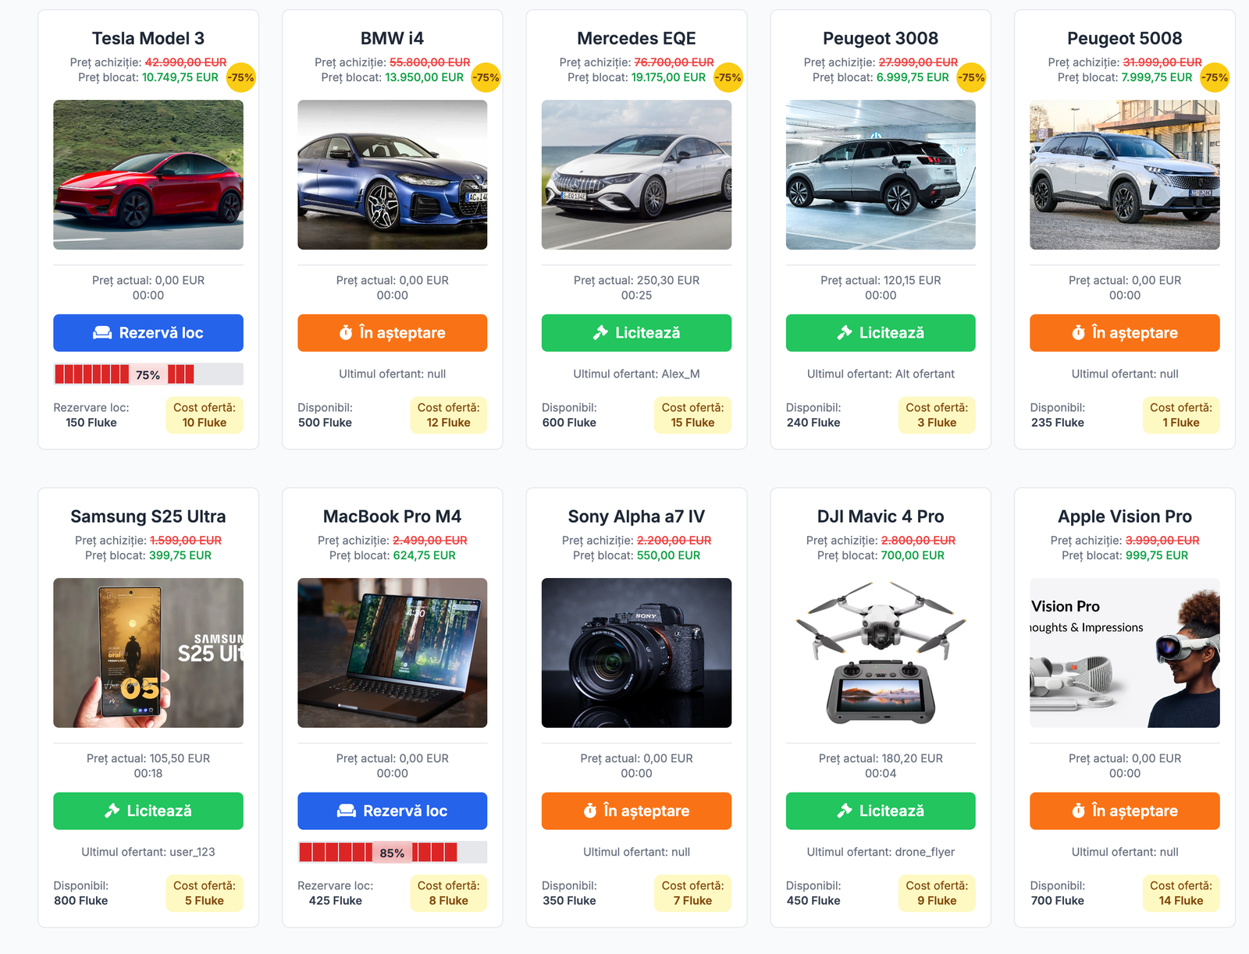1249x954 pixels.
Task: Click the gavel icon on Peugeot 3008's Licitează button
Action: point(844,333)
